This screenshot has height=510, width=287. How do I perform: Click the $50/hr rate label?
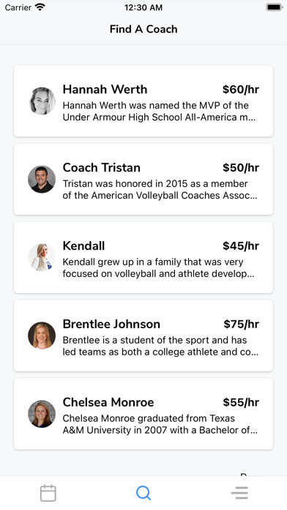coord(241,168)
